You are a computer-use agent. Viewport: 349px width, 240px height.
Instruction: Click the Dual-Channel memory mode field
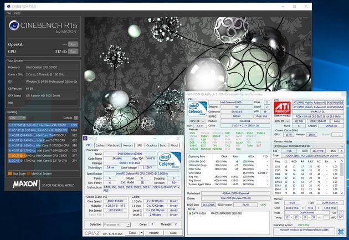click(306, 213)
